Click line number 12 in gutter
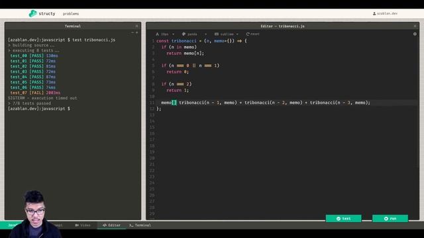 click(152, 108)
